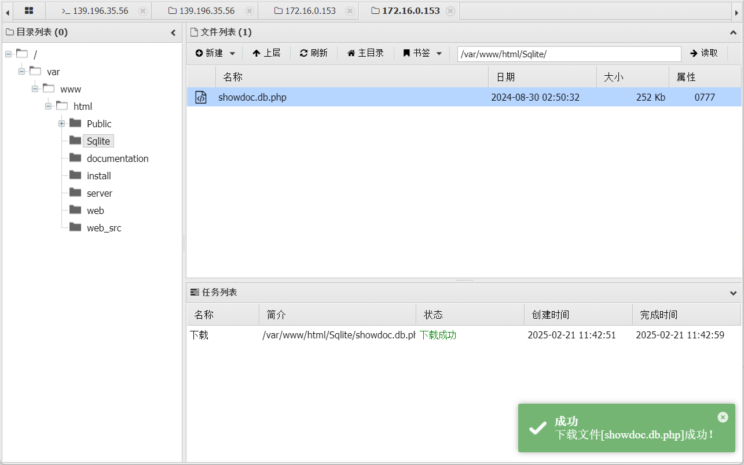This screenshot has height=465, width=744.
Task: Collapse the html folder tree node
Action: click(x=48, y=106)
